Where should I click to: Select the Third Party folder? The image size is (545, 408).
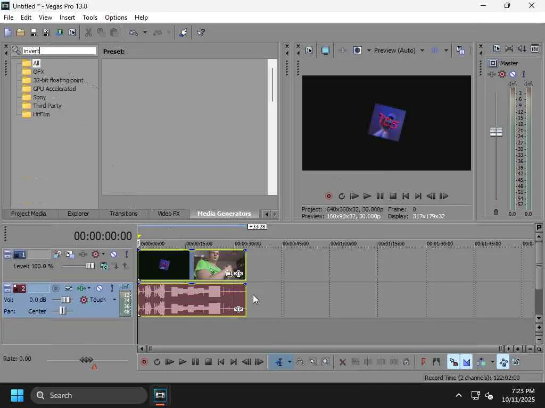(x=47, y=106)
